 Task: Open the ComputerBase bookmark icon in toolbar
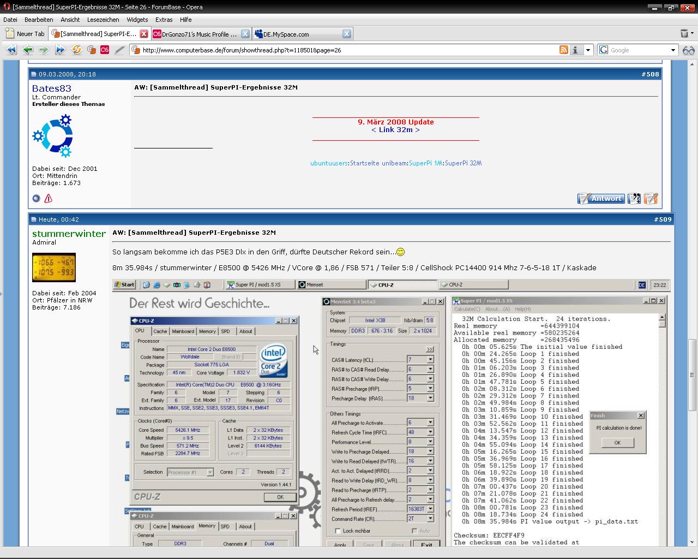92,50
